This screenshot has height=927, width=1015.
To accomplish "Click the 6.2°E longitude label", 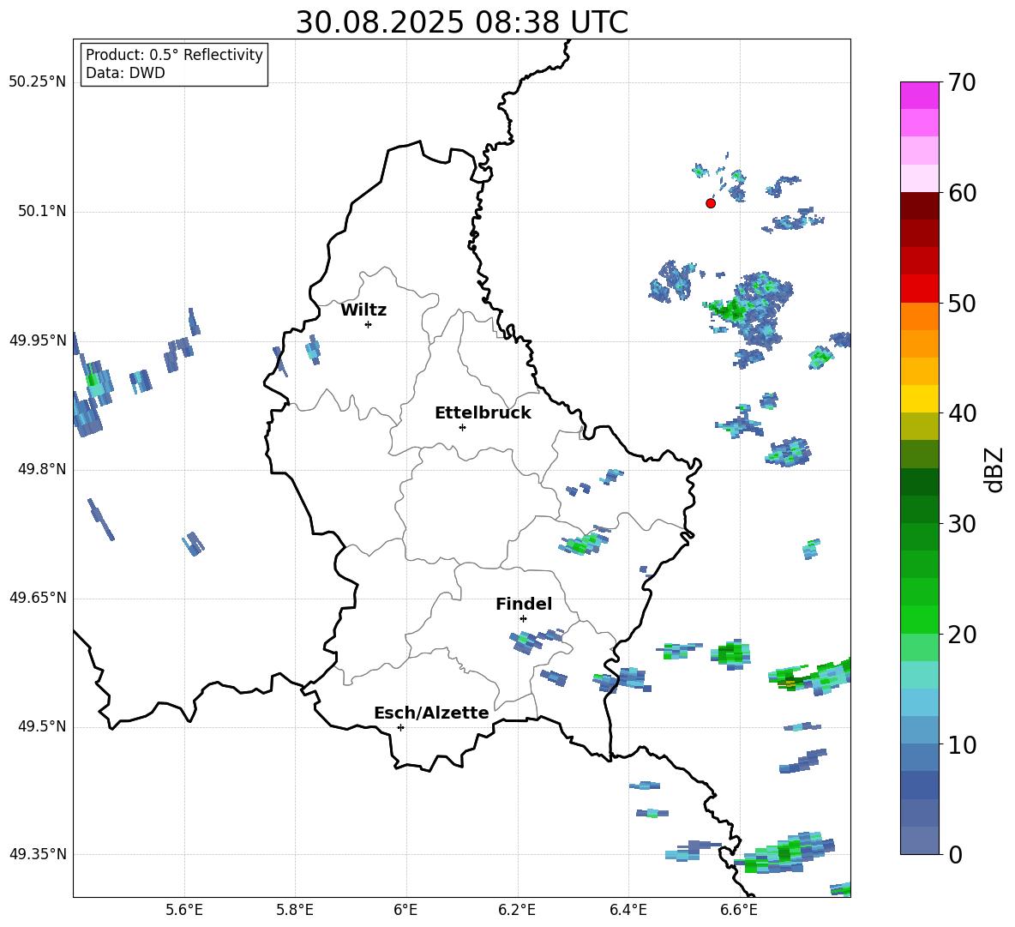I will coord(517,910).
